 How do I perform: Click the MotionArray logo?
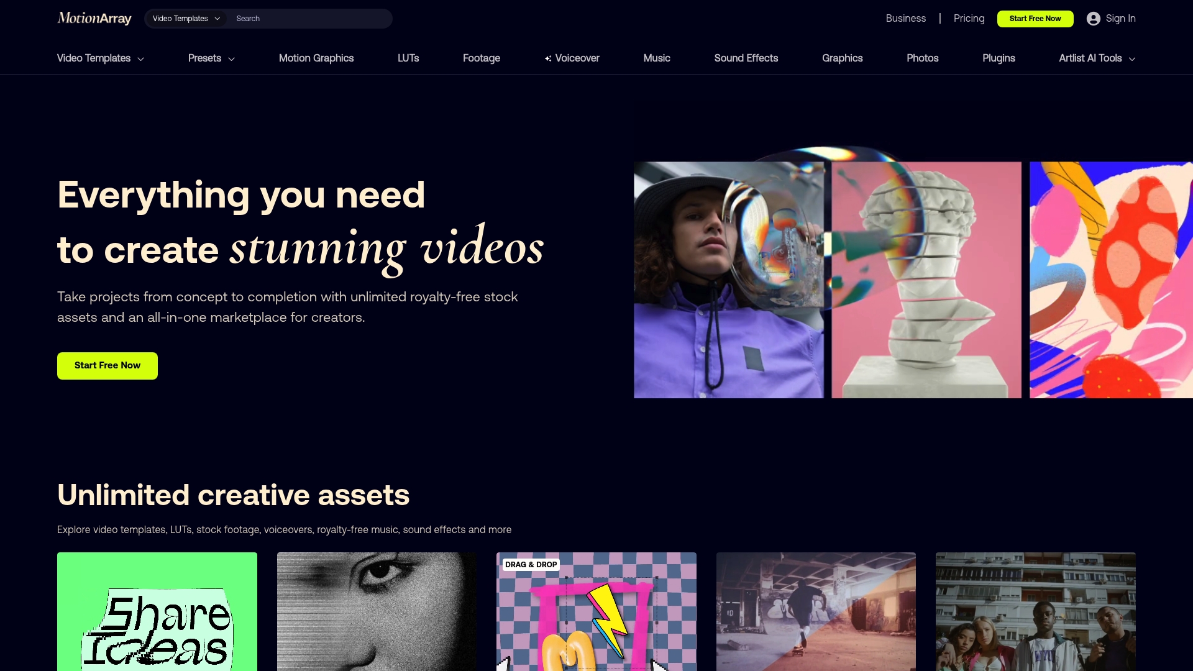click(94, 18)
